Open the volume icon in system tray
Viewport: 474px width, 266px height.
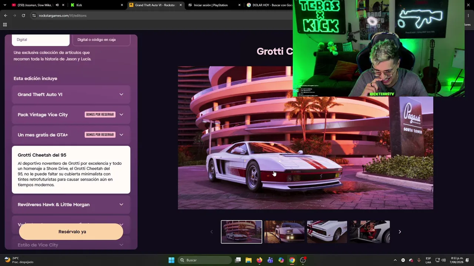pyautogui.click(x=444, y=260)
